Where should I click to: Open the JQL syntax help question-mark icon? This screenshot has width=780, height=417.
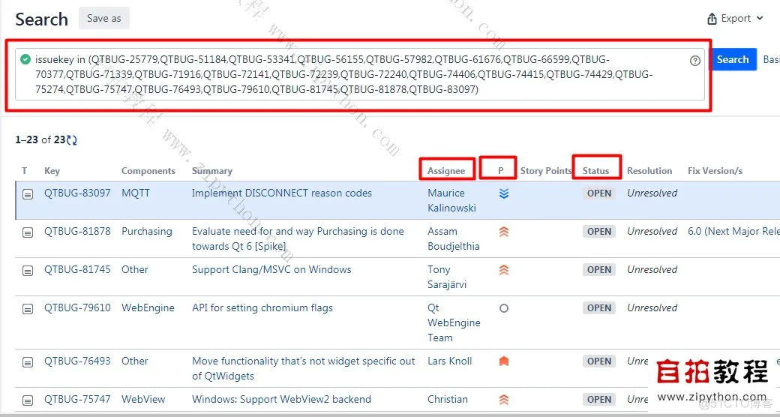coord(695,61)
